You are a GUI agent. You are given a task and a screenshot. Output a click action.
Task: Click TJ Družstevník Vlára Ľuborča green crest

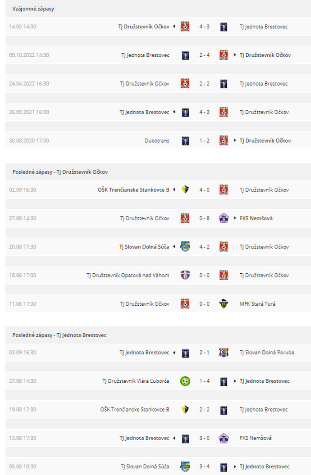pyautogui.click(x=185, y=381)
